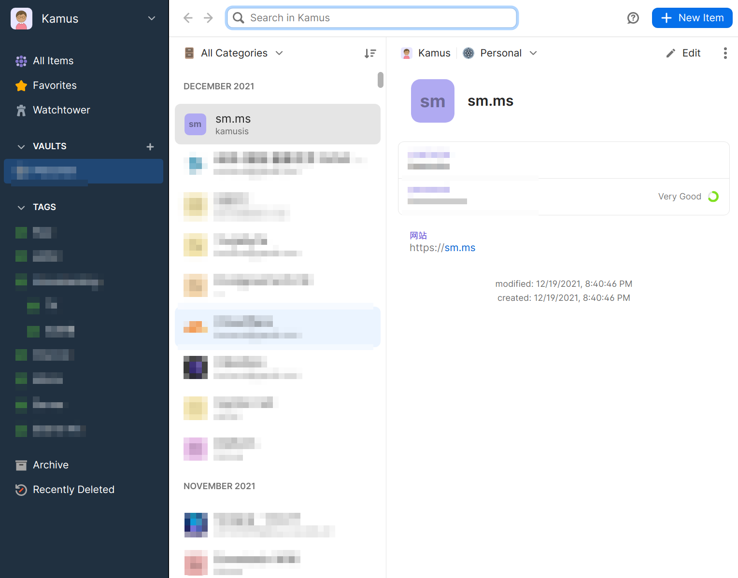The image size is (738, 578).
Task: Open the sort order options
Action: click(370, 53)
